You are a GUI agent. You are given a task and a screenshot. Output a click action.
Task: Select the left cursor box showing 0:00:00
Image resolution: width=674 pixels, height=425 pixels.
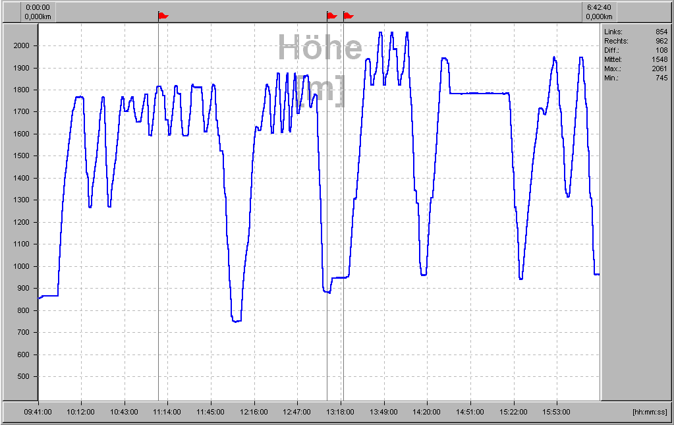coord(38,12)
